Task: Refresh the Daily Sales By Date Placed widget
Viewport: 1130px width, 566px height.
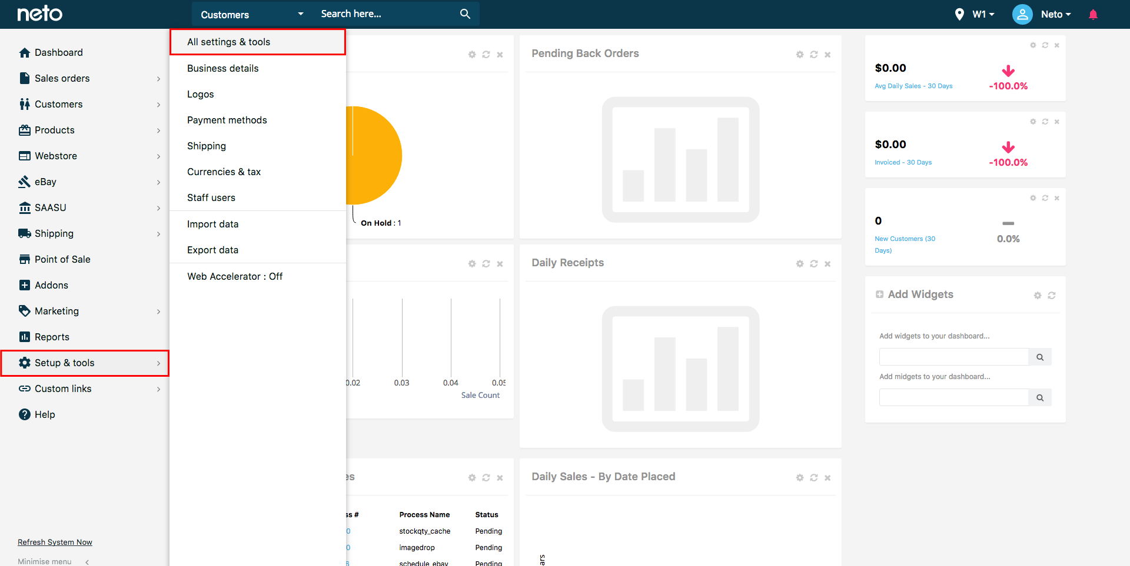Action: point(814,478)
